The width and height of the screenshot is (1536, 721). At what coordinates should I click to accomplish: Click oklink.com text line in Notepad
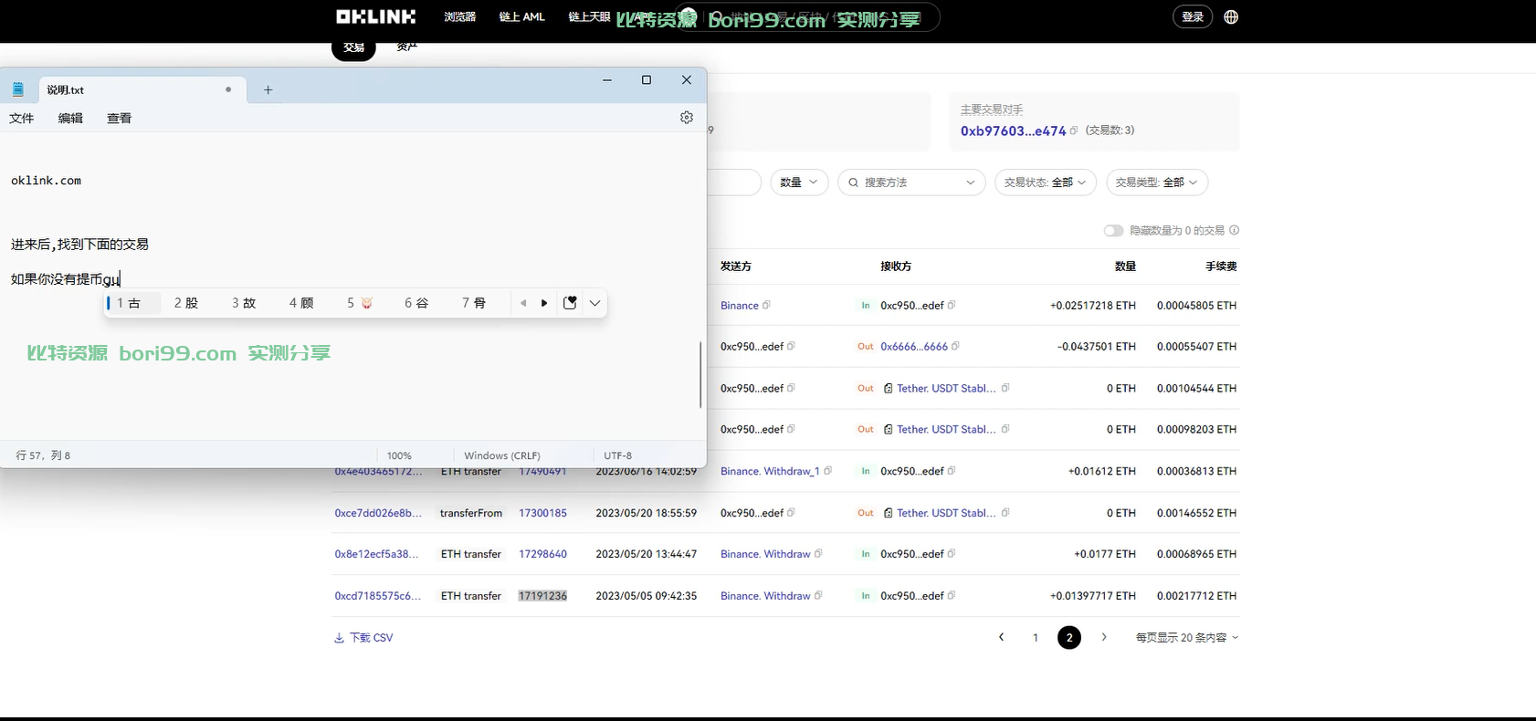tap(47, 181)
